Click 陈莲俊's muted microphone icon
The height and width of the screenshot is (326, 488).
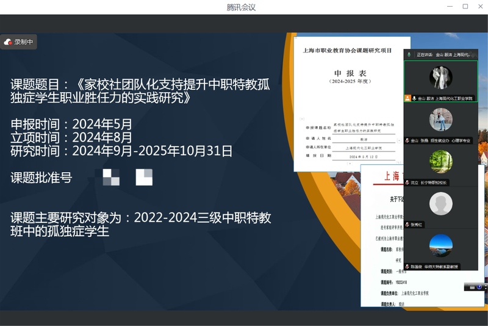[407, 267]
